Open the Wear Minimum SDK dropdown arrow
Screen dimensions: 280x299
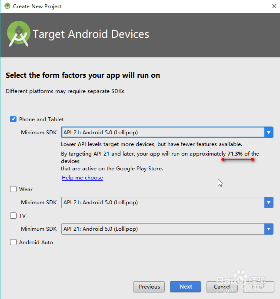269,203
